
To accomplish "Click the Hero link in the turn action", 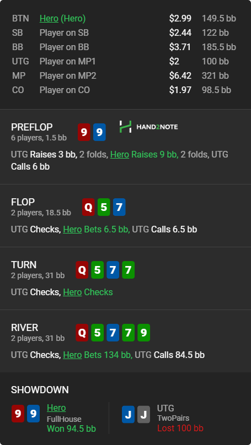I will [72, 292].
